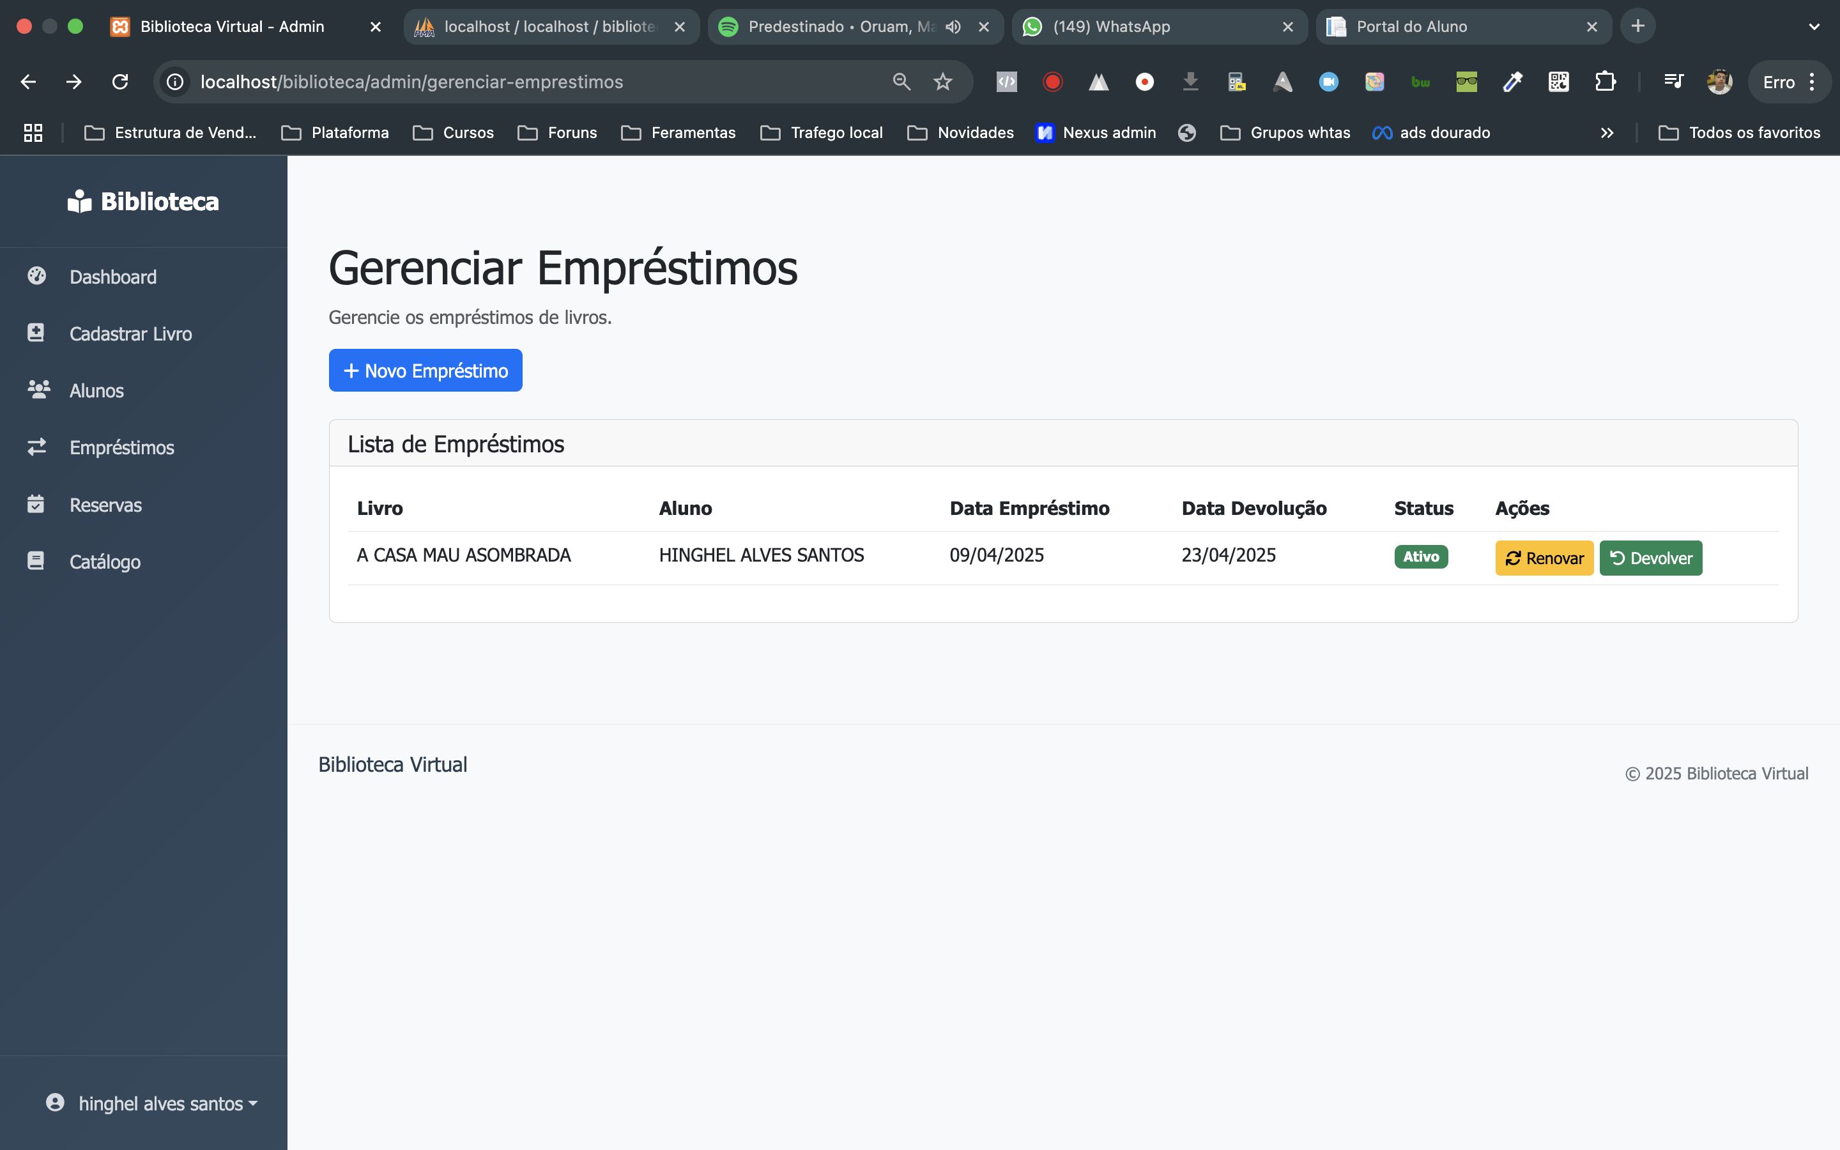This screenshot has width=1840, height=1150.
Task: Mute audio on the Predestinado Spotify tab
Action: 953,27
